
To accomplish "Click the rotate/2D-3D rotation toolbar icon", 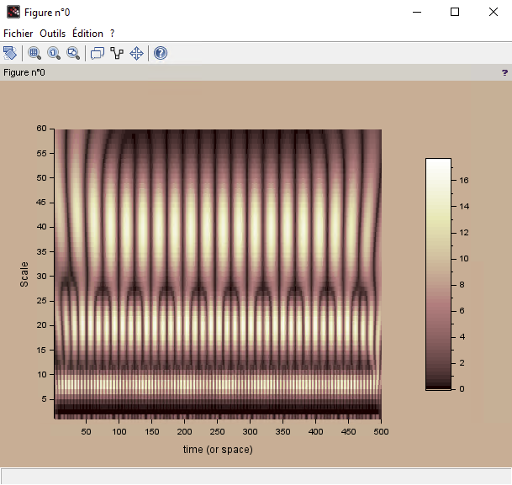I will tap(10, 53).
